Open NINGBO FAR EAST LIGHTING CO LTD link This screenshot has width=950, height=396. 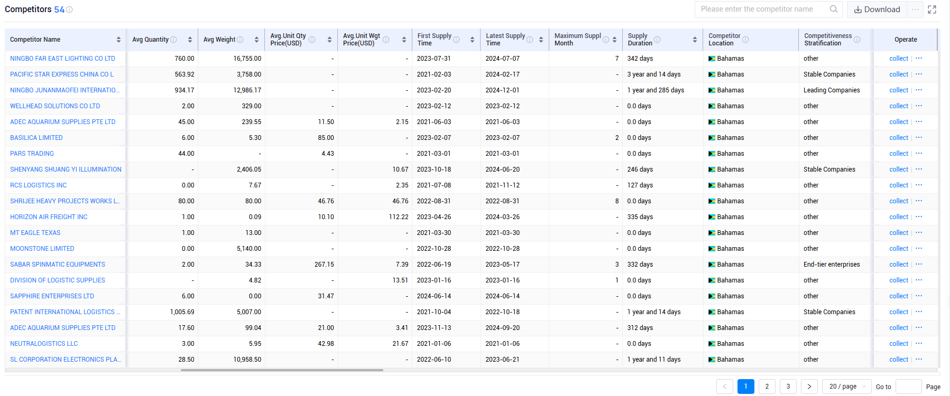click(x=62, y=59)
